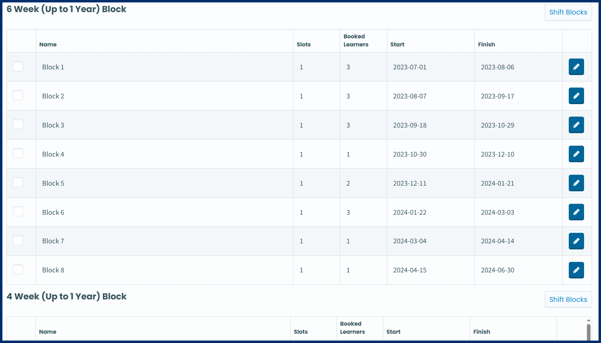Screen dimensions: 601x343
Task: Tick the checkbox next to Block 1
Action: [18, 66]
